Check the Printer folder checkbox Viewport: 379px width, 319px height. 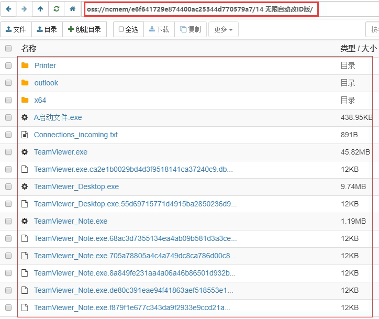point(8,65)
